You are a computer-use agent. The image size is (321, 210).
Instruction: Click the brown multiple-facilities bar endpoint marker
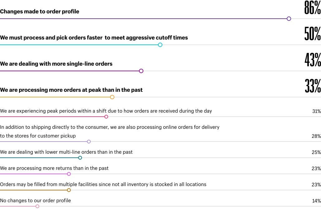(69, 190)
